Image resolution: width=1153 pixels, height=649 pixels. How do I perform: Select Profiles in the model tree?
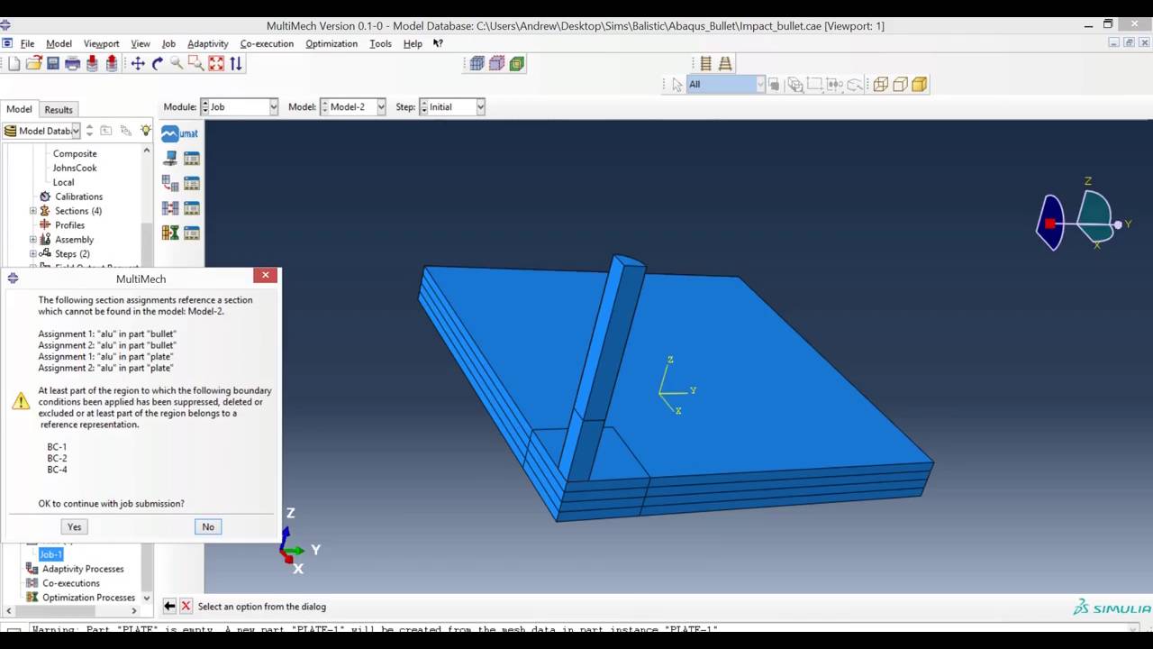69,225
